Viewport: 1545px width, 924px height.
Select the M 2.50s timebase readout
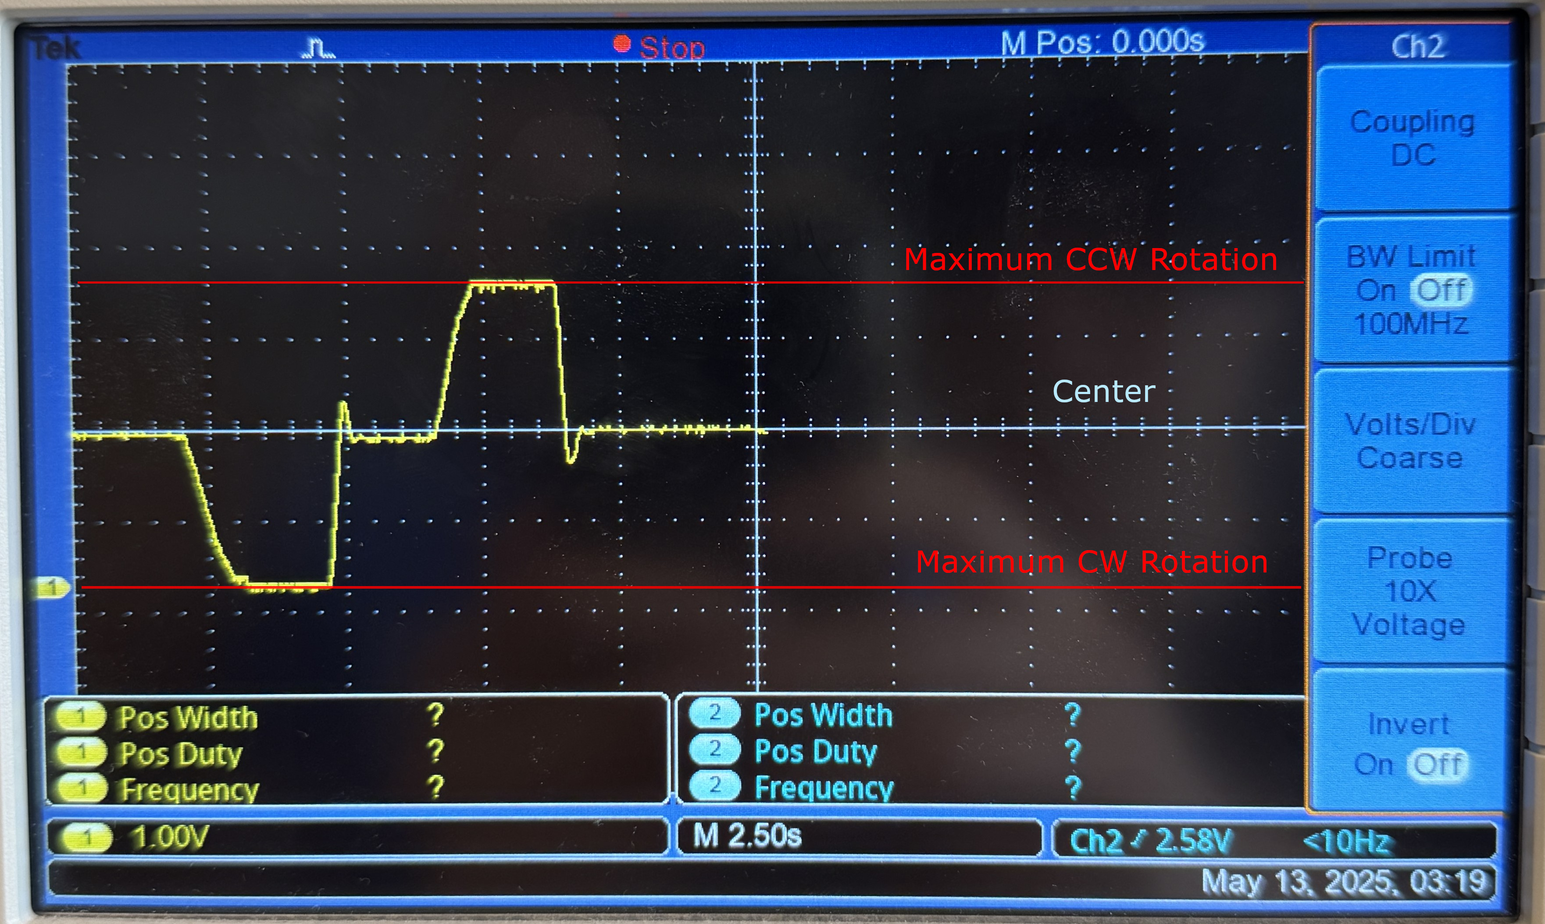pos(747,835)
